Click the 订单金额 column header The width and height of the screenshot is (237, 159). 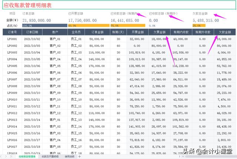[x=97, y=32]
